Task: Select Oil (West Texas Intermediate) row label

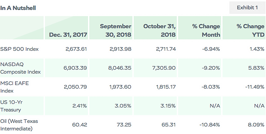Action: tap(19, 125)
